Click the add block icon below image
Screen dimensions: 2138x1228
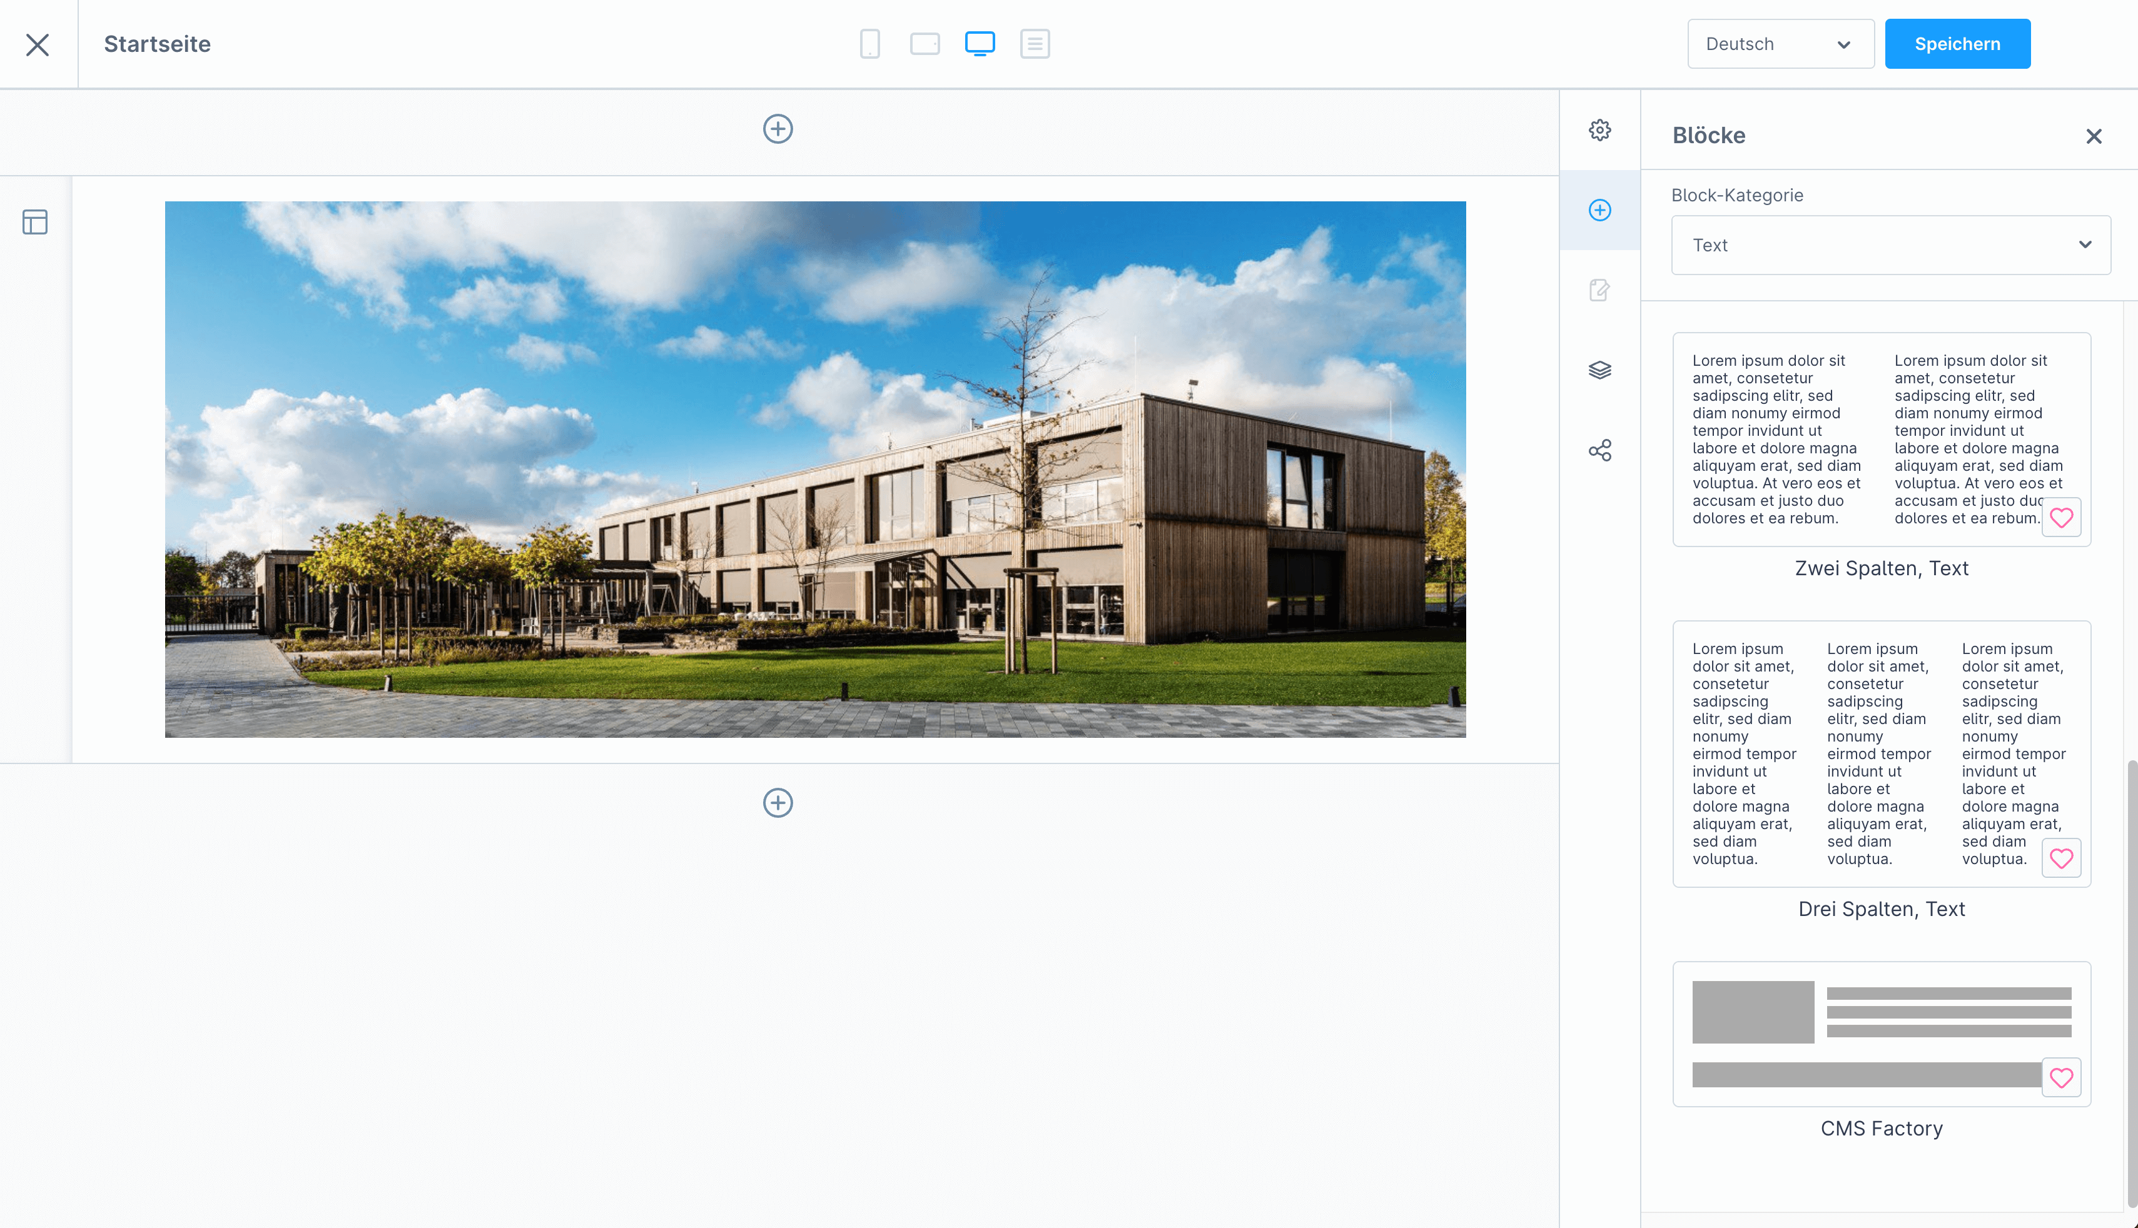[778, 801]
